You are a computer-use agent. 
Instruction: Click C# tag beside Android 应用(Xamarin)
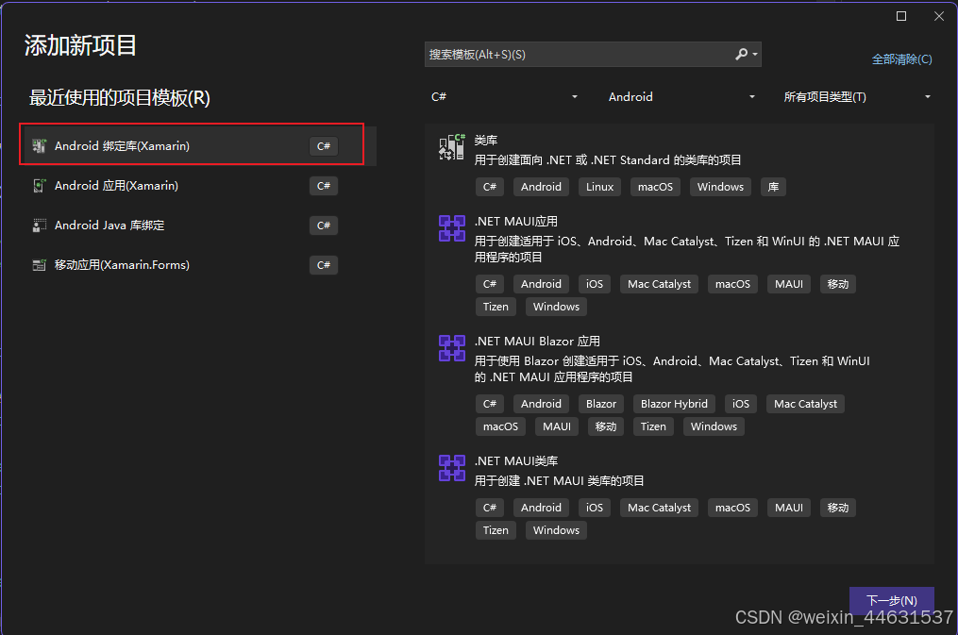(x=324, y=186)
